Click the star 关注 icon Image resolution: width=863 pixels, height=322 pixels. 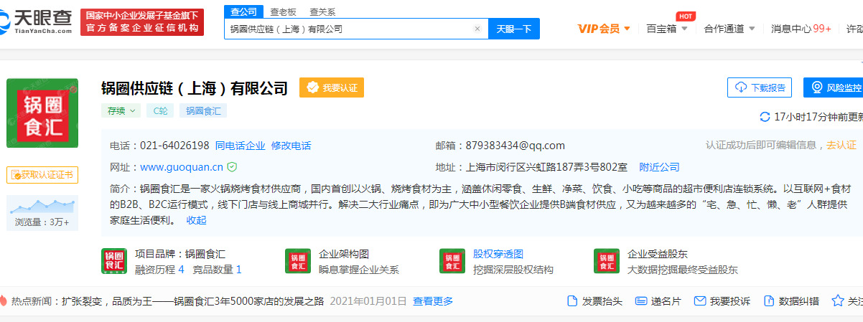click(x=837, y=301)
